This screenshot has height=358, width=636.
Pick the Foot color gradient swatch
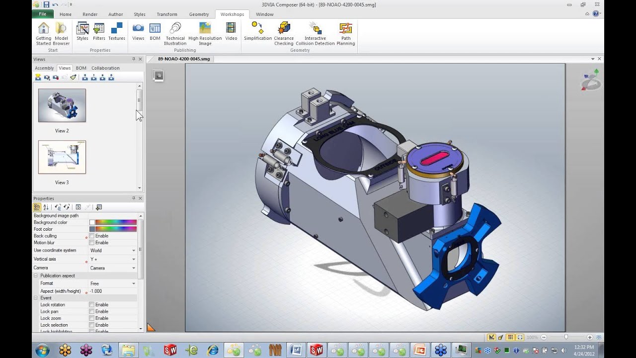tap(116, 229)
